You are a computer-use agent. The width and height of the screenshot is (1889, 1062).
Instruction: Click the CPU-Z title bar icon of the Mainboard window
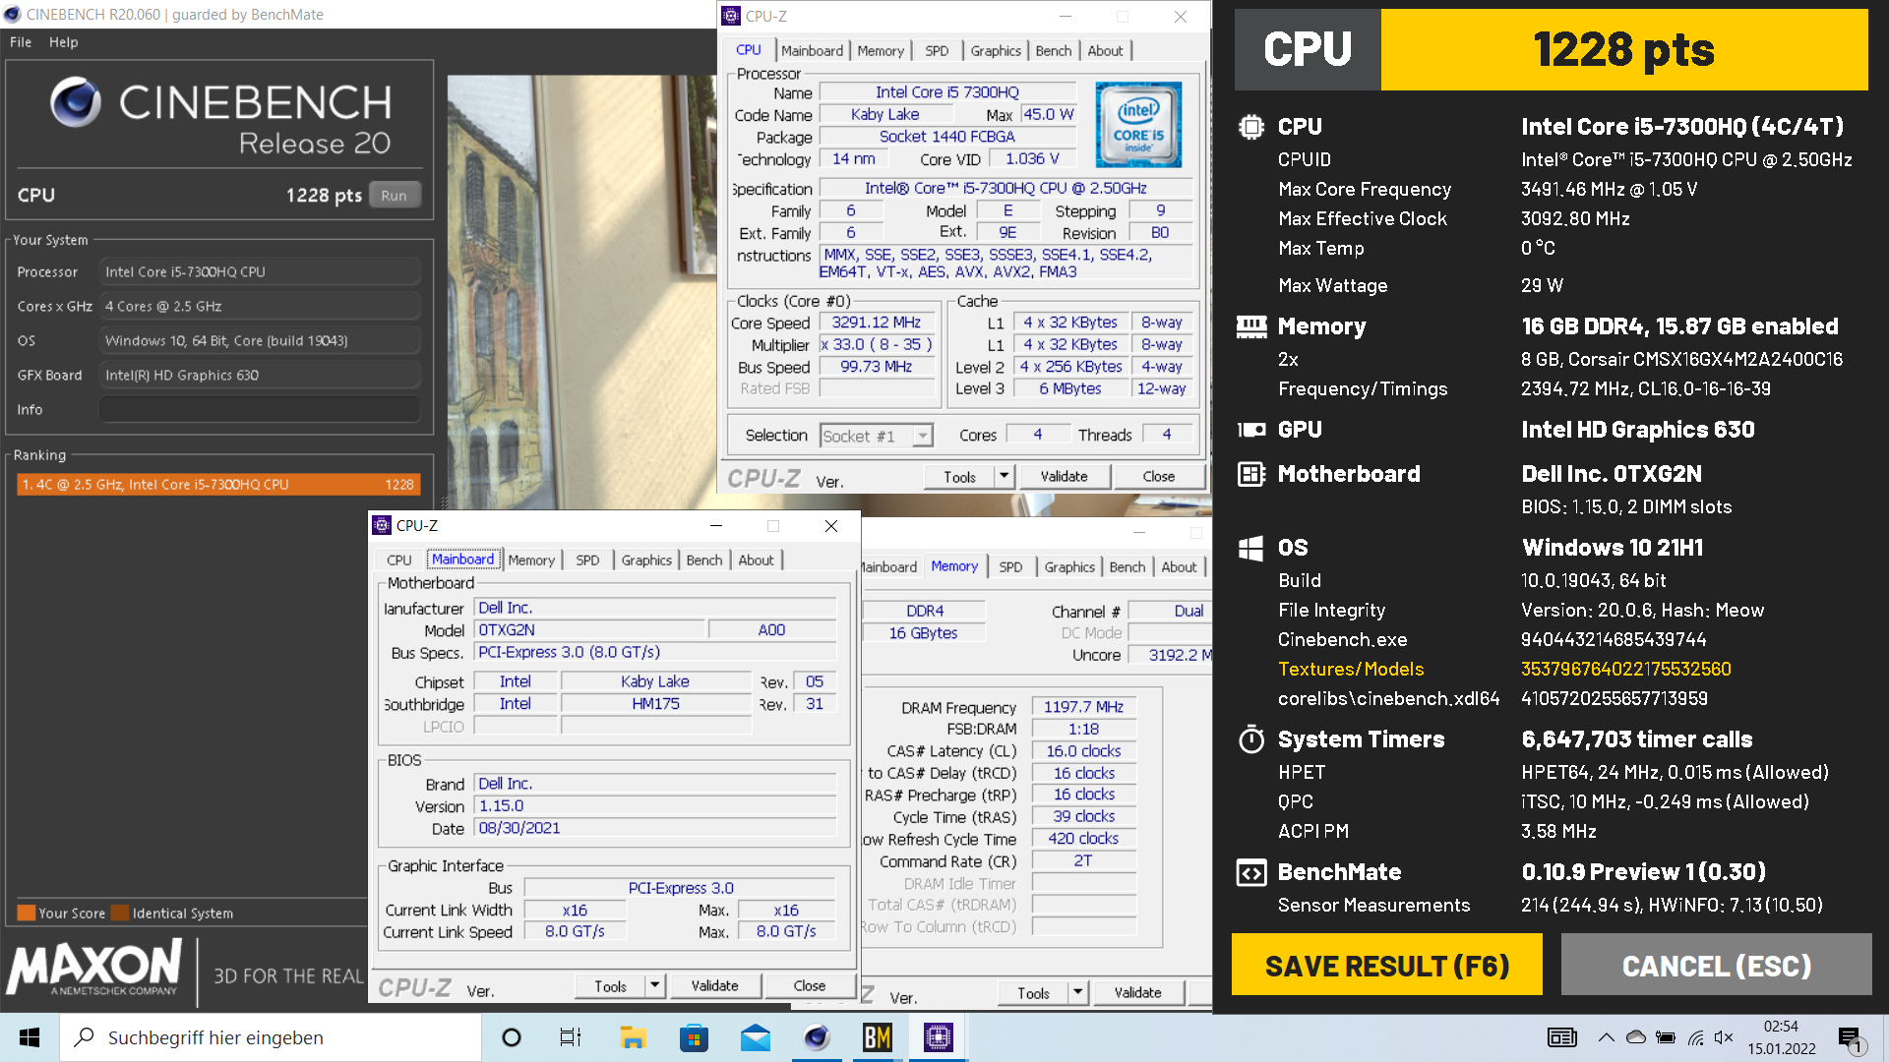click(x=382, y=526)
